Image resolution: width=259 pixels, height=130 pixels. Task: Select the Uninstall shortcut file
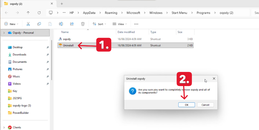pyautogui.click(x=68, y=45)
